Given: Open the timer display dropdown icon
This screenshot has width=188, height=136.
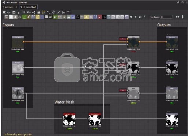Looking at the screenshot, I should [x=54, y=12].
